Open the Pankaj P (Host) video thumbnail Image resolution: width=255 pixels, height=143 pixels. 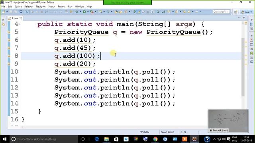coord(228,121)
